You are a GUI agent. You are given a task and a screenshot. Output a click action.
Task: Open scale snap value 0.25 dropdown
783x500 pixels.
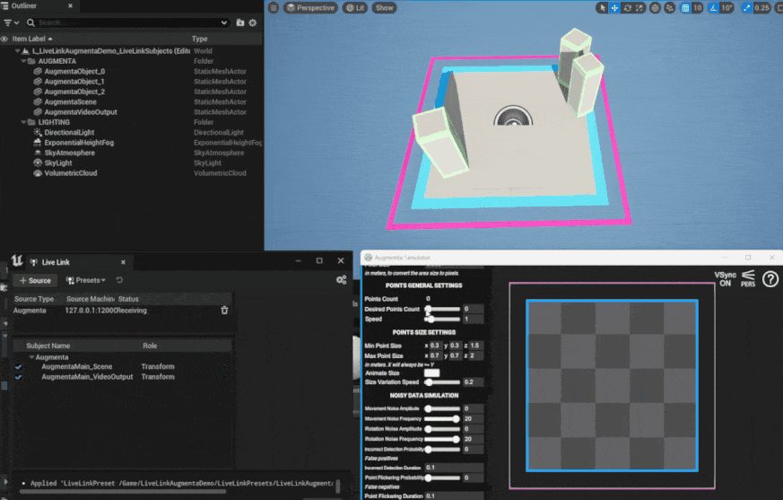761,7
